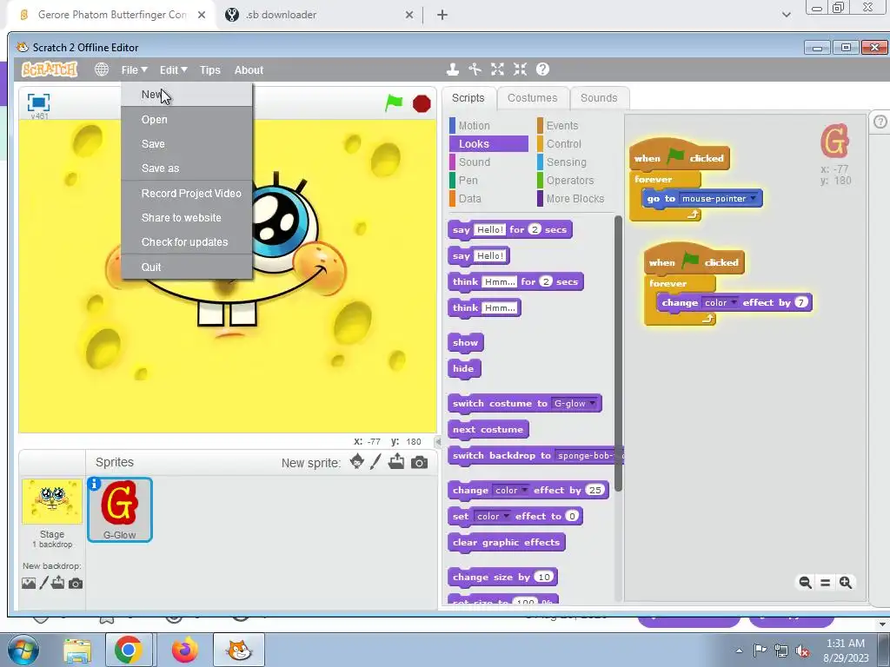Select the Data block category

[488, 199]
